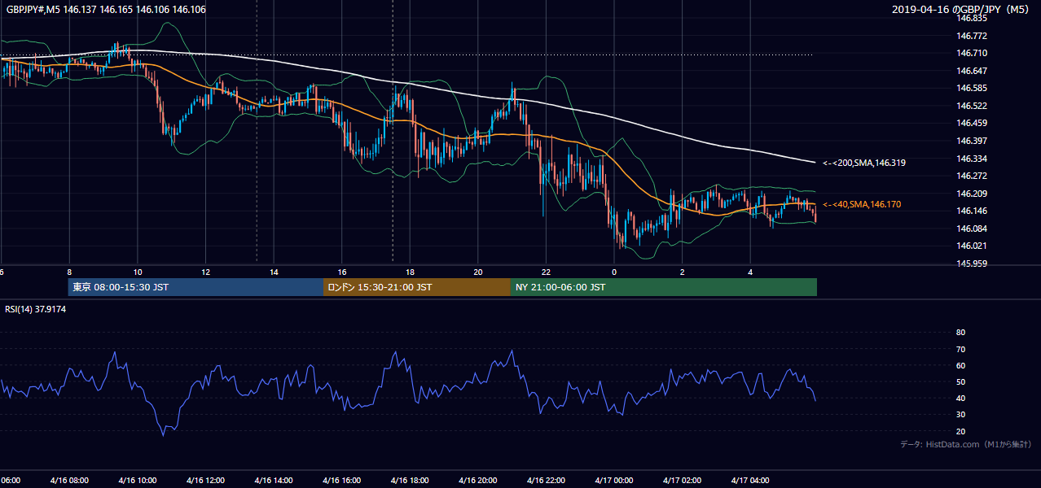Click hour marker 14 under price chart
Image resolution: width=1041 pixels, height=488 pixels.
(x=274, y=272)
